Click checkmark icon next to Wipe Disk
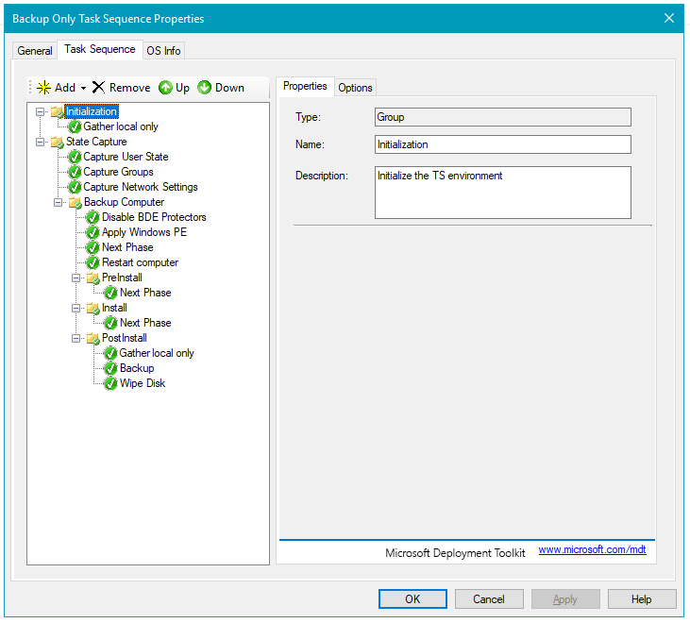 coord(110,383)
